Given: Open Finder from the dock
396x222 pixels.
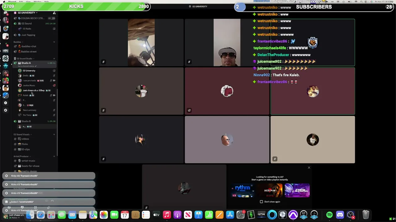Looking at the screenshot, I should click(x=30, y=215).
